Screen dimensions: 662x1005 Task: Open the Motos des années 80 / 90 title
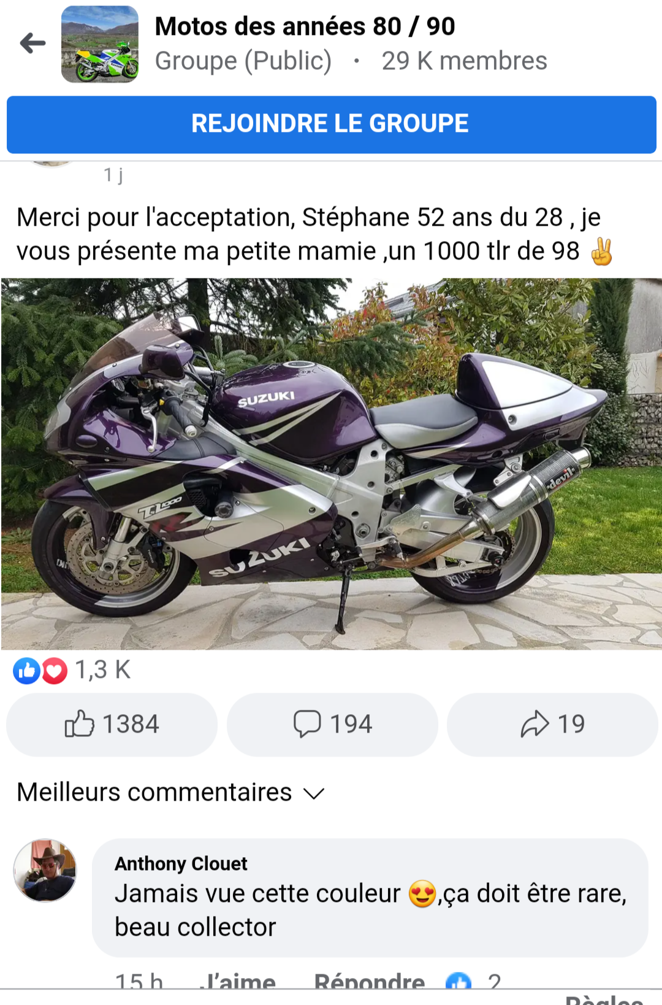(305, 26)
